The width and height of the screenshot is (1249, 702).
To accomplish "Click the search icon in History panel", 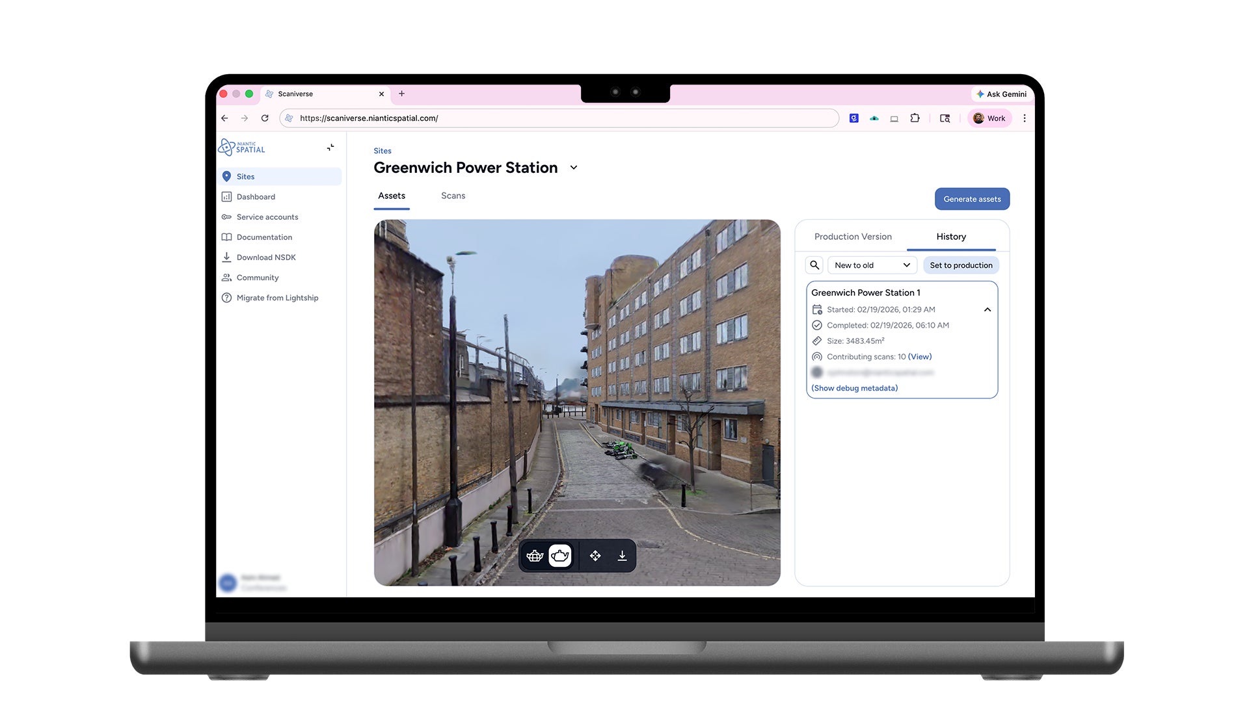I will (x=814, y=265).
